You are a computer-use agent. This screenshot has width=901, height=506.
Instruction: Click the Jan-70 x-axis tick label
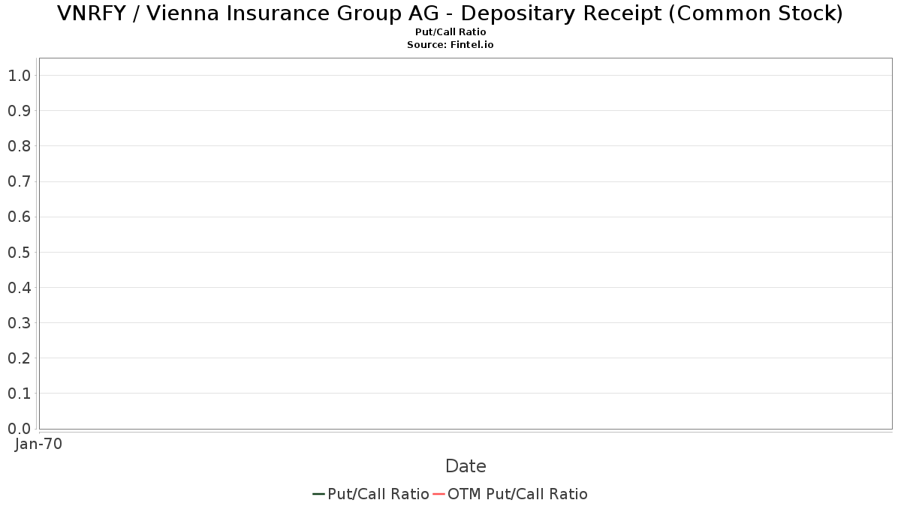[x=38, y=444]
